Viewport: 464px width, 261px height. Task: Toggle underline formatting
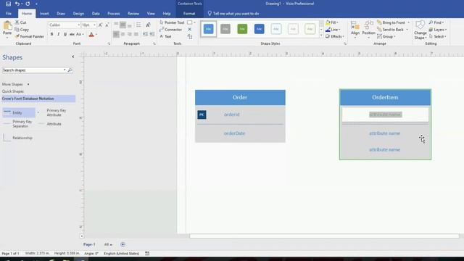(x=65, y=34)
